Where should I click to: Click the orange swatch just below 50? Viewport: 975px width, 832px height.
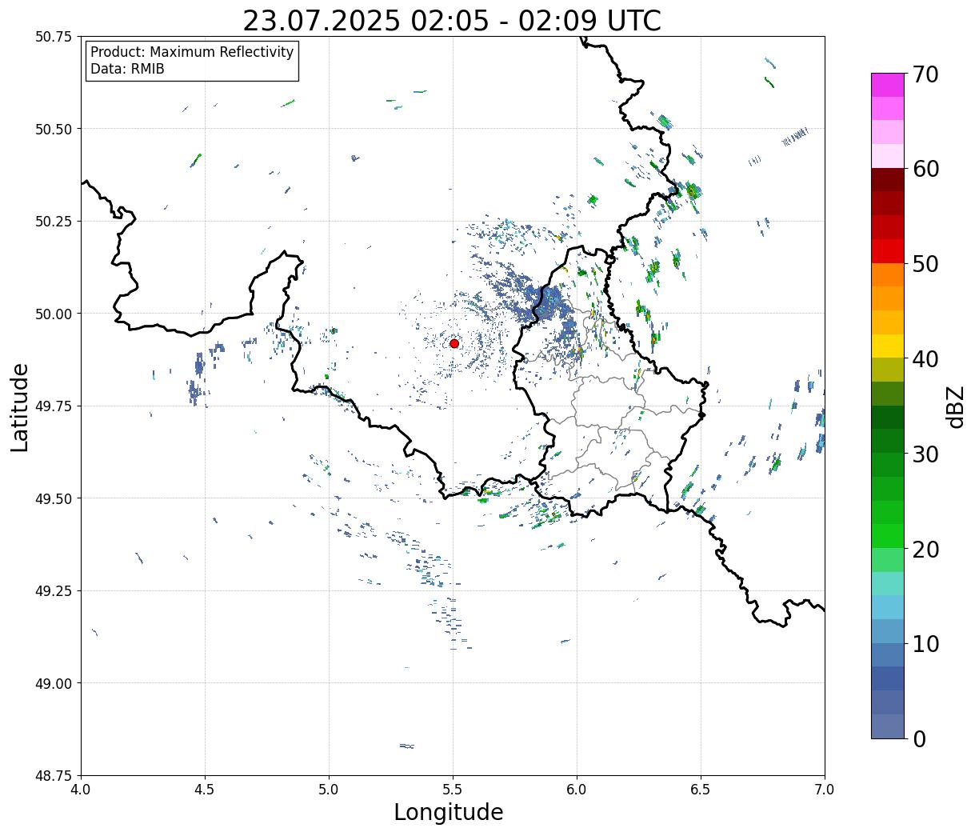(x=888, y=274)
